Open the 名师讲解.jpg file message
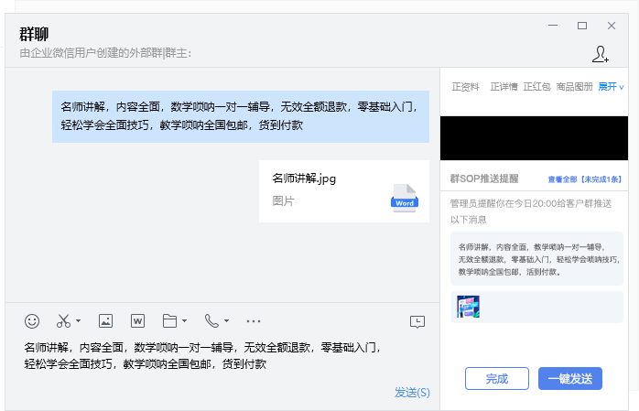The height and width of the screenshot is (411, 639). [343, 191]
